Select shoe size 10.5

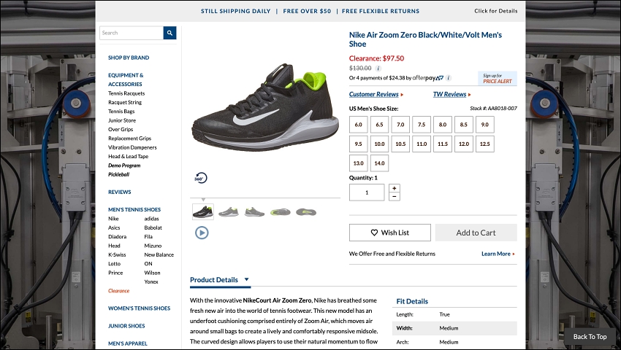click(400, 144)
